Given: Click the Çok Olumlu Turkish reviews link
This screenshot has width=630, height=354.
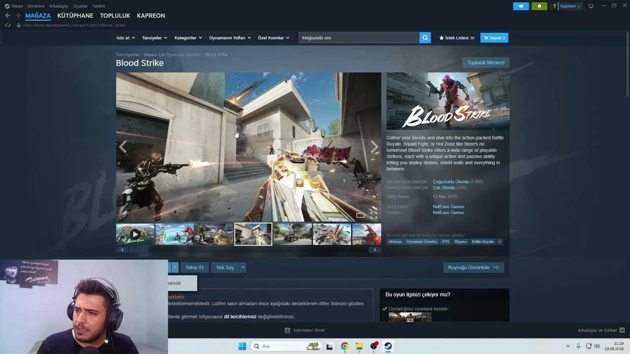Looking at the screenshot, I should pos(444,188).
